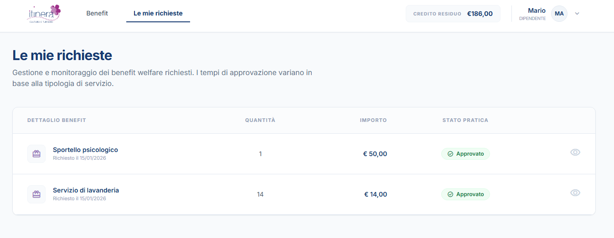The width and height of the screenshot is (614, 238).
Task: Click the Credito residuo €186,00 box
Action: coord(453,14)
